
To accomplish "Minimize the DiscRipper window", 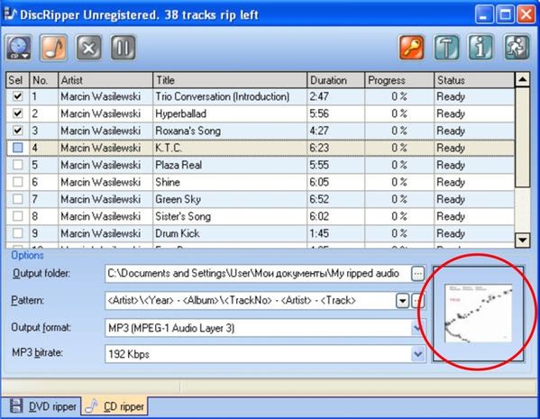I will [484, 14].
